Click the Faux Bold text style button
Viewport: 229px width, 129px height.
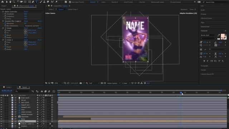coord(204,61)
